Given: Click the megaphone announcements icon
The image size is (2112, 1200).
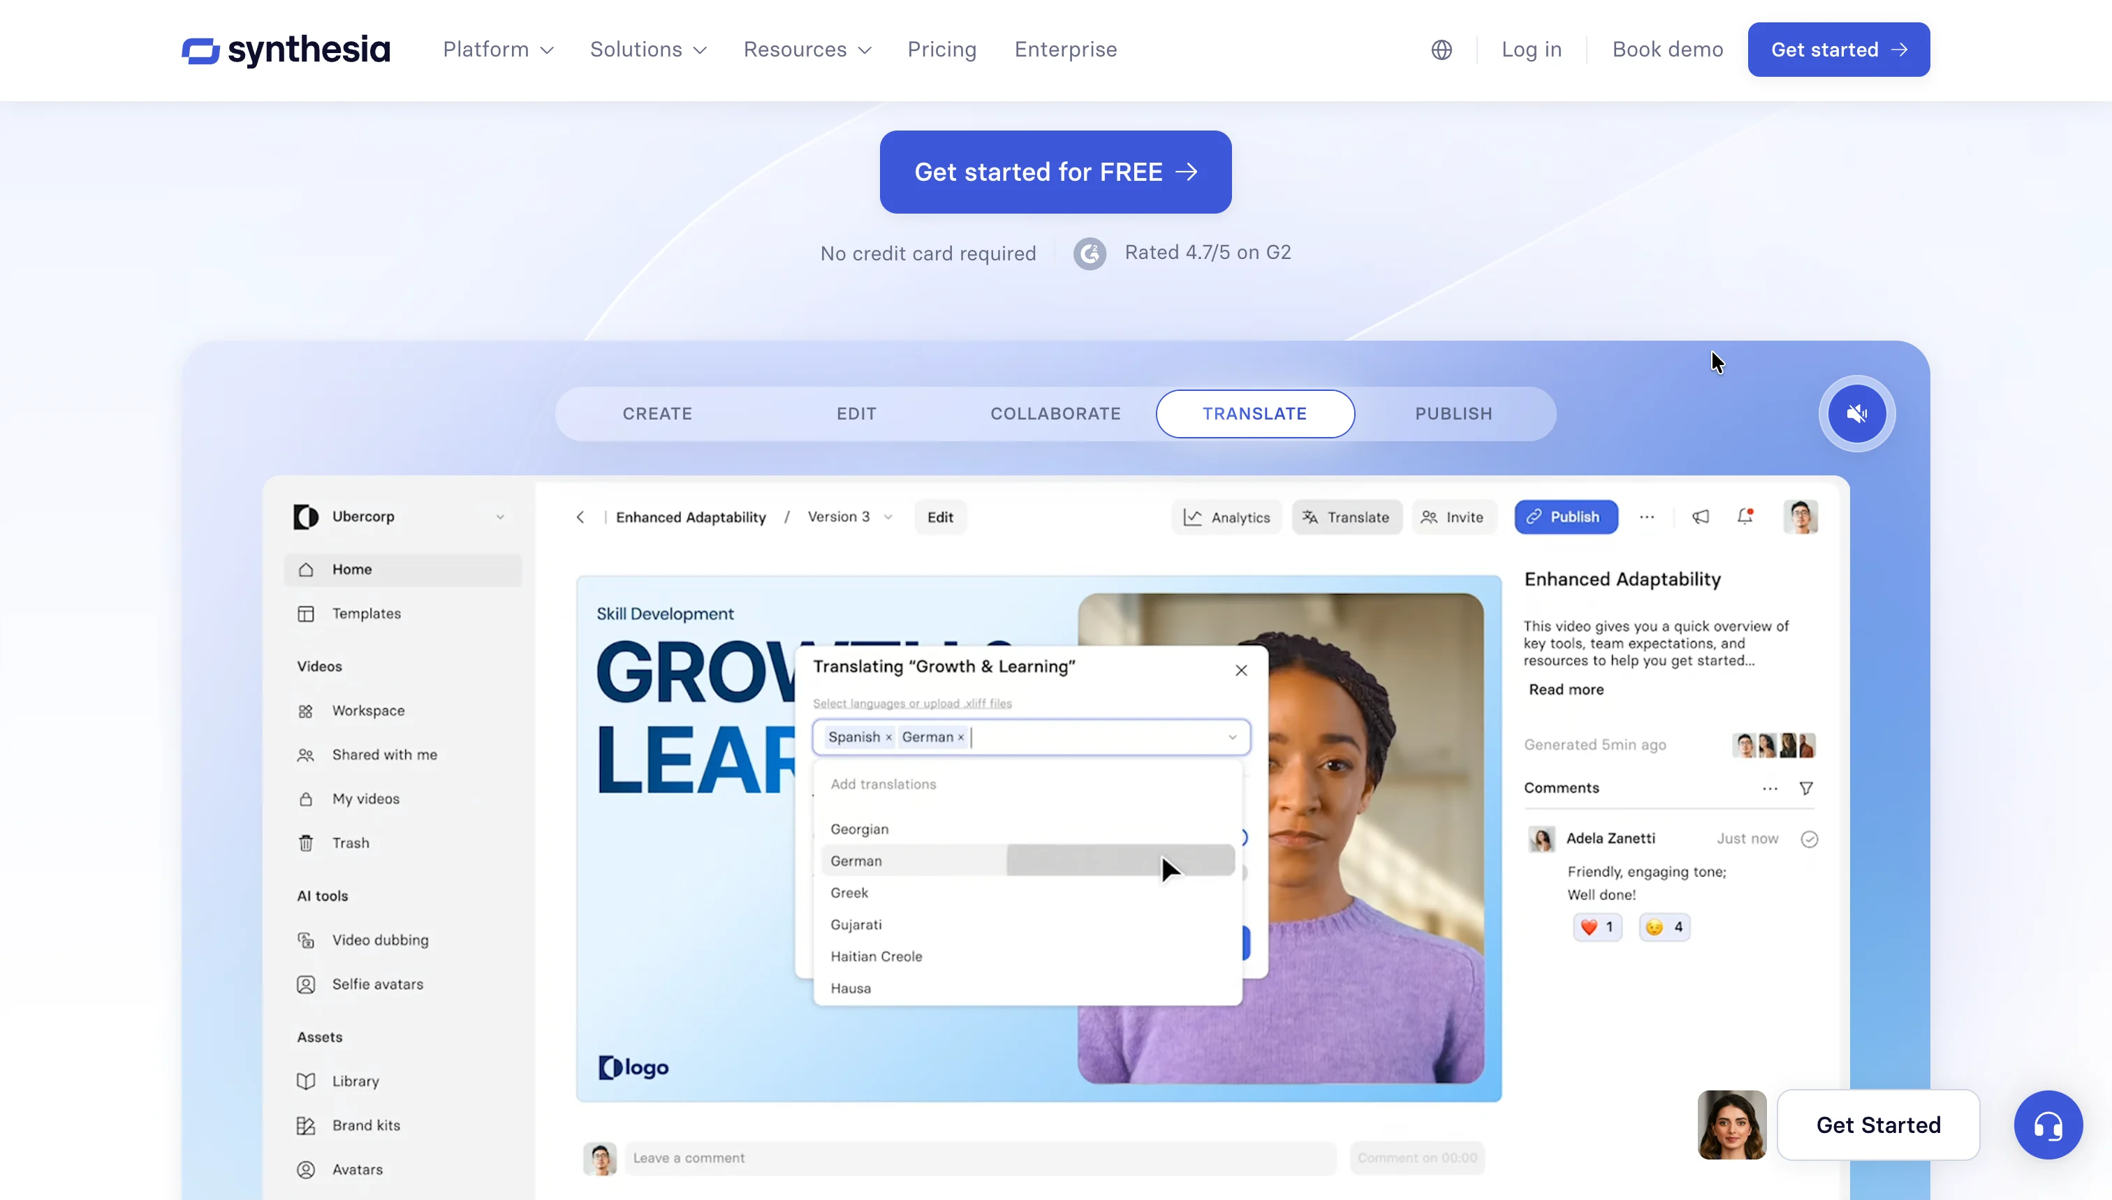Looking at the screenshot, I should [1700, 517].
